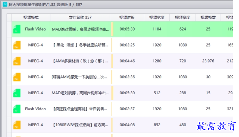Click width value 512

tap(157, 93)
